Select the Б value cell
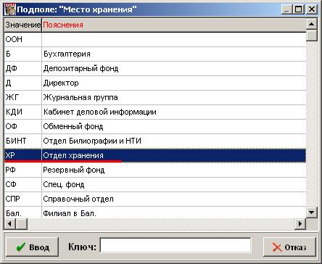This screenshot has height=264, width=322. click(23, 54)
